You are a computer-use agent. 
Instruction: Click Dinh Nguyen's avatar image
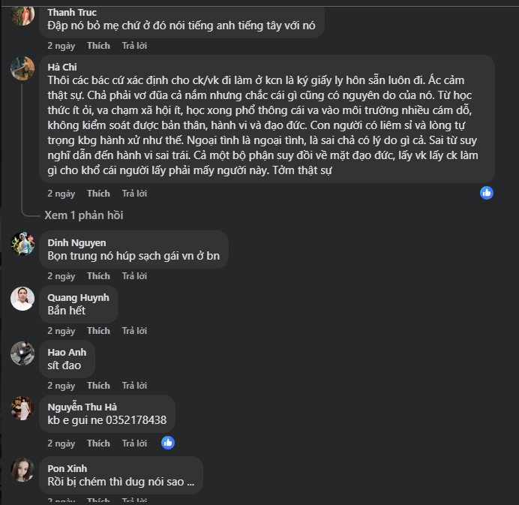tap(22, 244)
